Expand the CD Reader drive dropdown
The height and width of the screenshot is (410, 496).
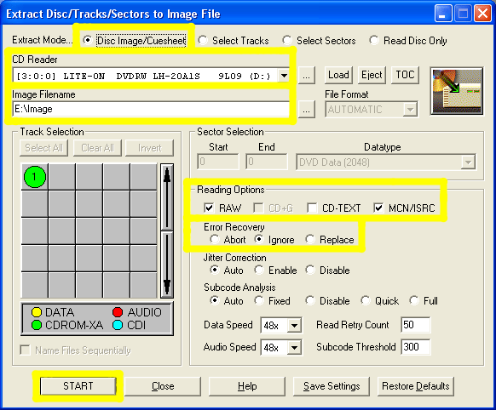tap(284, 76)
